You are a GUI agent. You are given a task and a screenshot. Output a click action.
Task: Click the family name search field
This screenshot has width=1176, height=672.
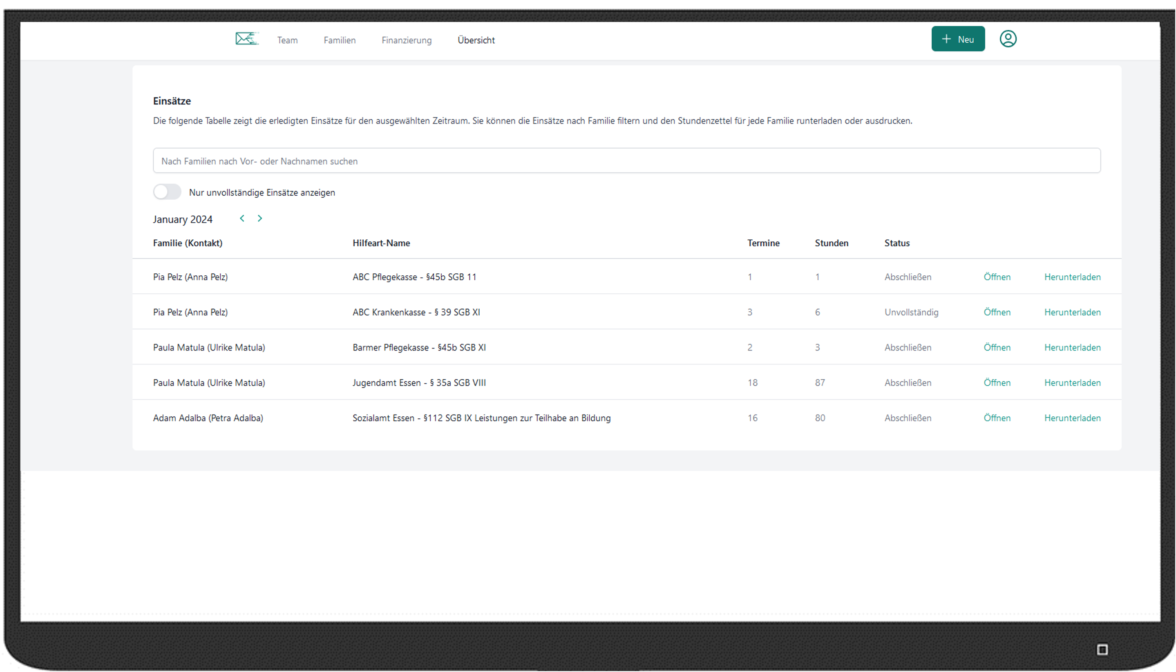(626, 161)
